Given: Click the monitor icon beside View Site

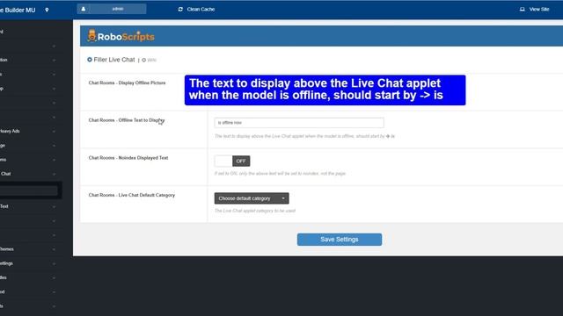Looking at the screenshot, I should (x=522, y=10).
